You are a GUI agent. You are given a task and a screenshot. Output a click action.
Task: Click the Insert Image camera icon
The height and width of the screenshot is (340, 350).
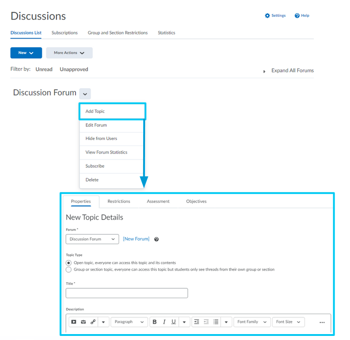(x=83, y=322)
